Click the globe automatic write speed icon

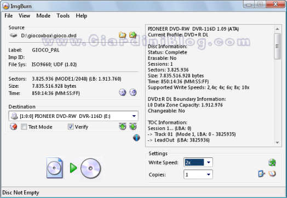click(272, 162)
